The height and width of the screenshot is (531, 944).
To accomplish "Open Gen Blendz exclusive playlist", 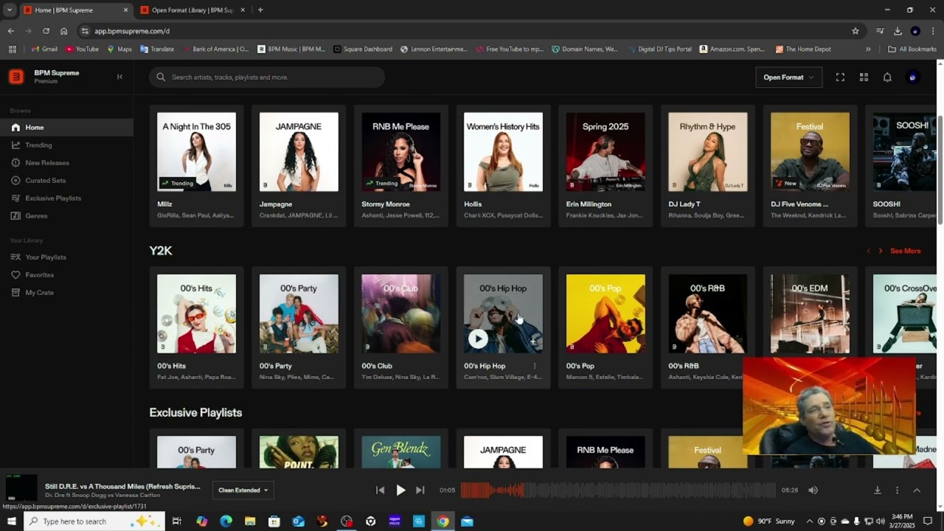I will tap(400, 451).
